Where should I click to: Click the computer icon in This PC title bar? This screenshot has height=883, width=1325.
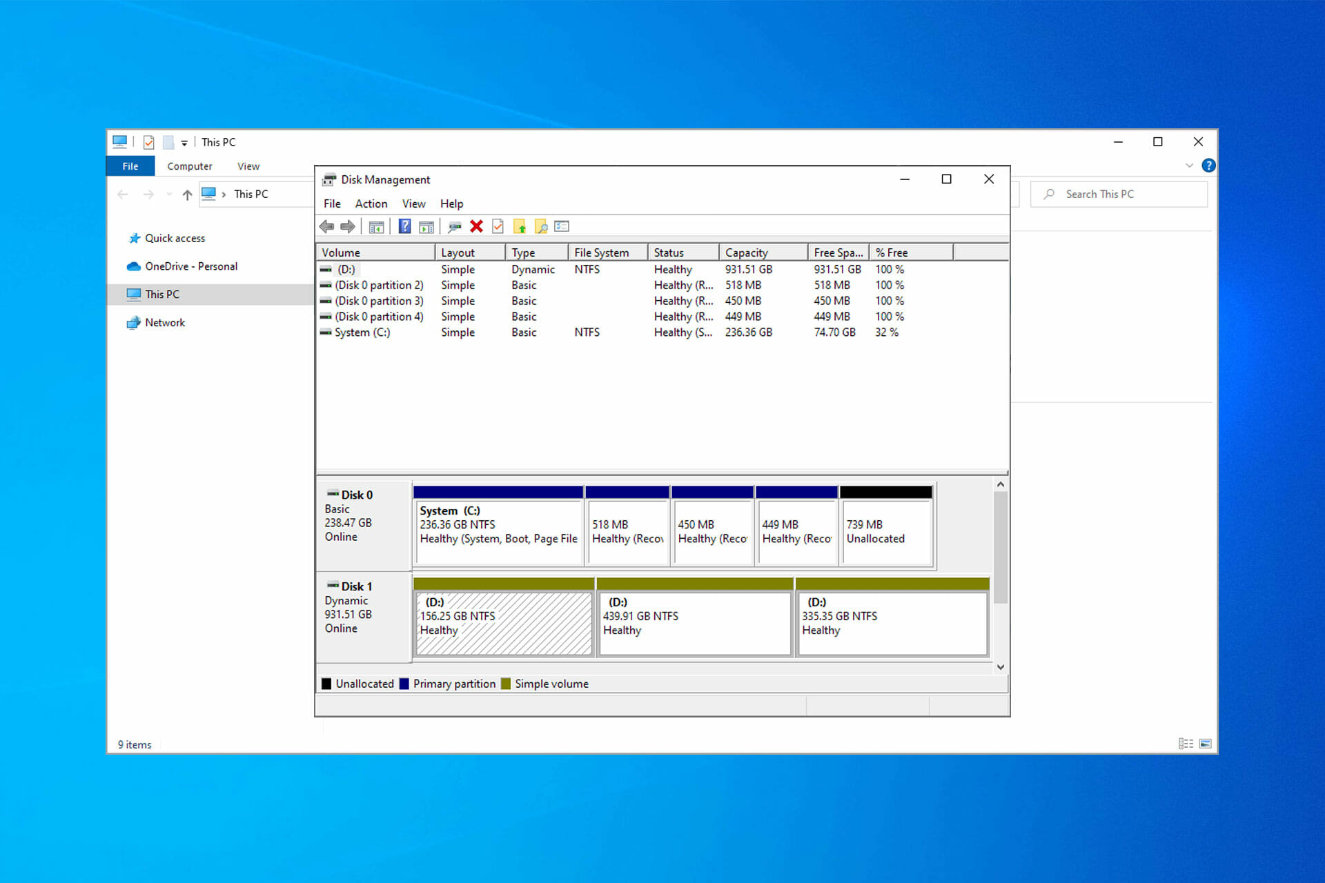tap(120, 141)
